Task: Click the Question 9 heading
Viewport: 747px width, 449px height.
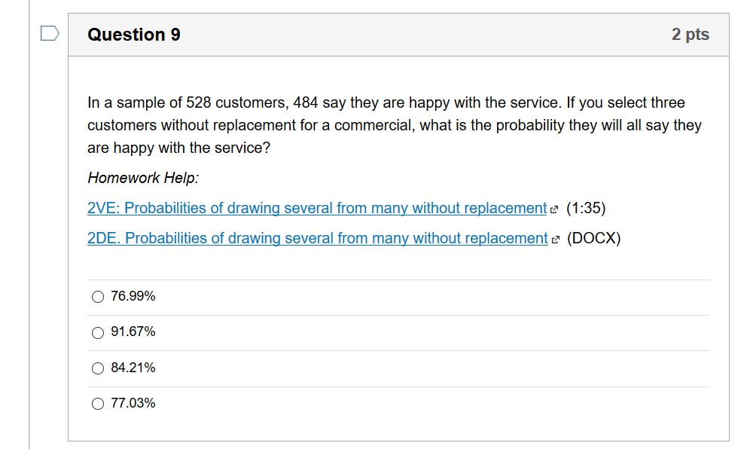Action: (x=133, y=34)
